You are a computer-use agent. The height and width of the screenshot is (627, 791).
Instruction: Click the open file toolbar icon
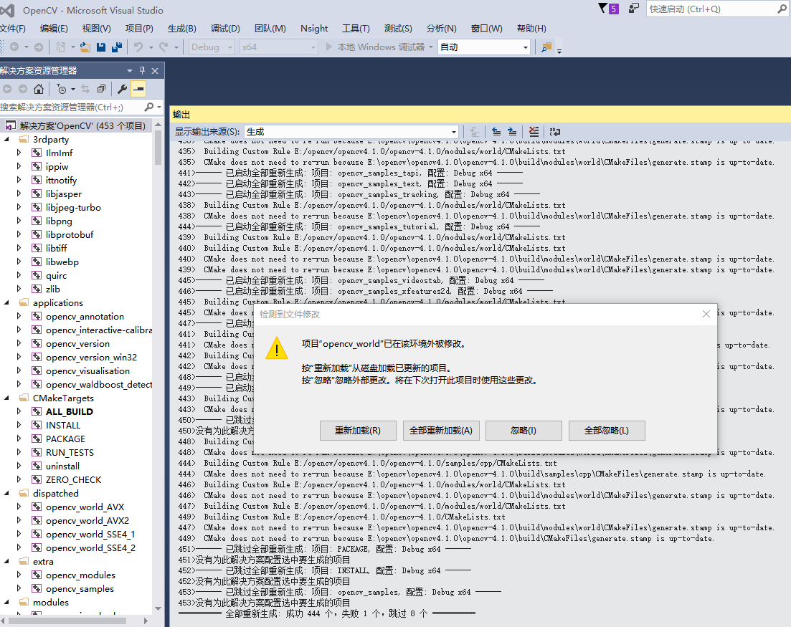click(x=85, y=47)
